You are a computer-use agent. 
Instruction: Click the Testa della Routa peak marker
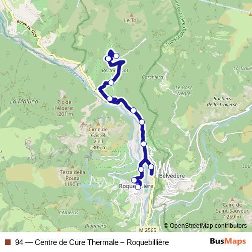(73, 167)
